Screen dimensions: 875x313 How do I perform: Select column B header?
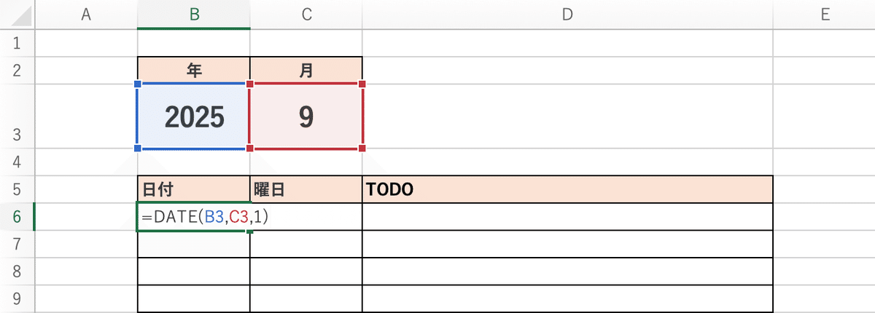[193, 15]
